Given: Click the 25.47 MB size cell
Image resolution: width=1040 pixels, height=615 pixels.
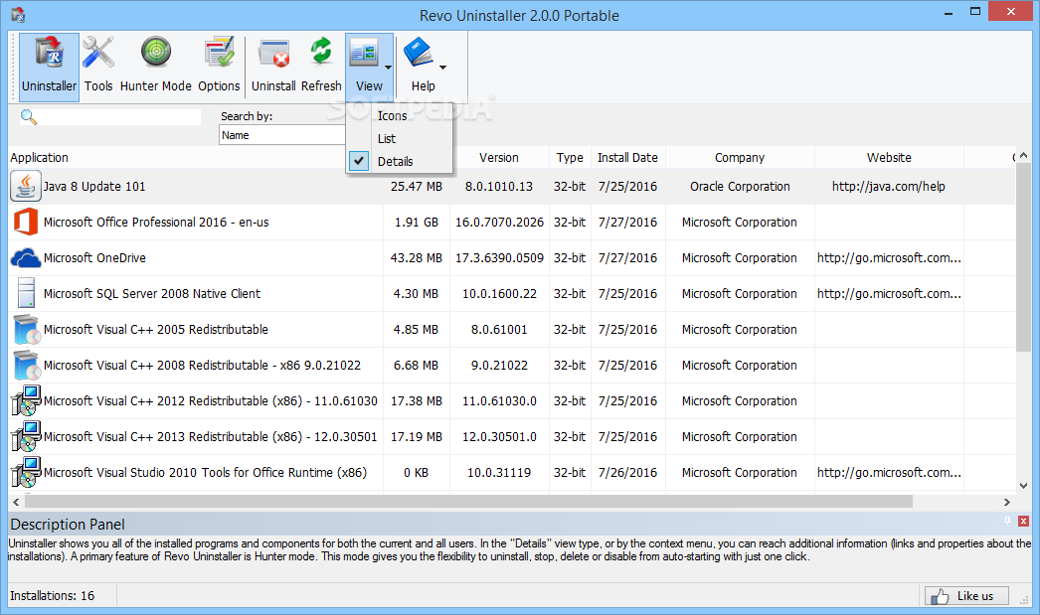Looking at the screenshot, I should tap(416, 186).
